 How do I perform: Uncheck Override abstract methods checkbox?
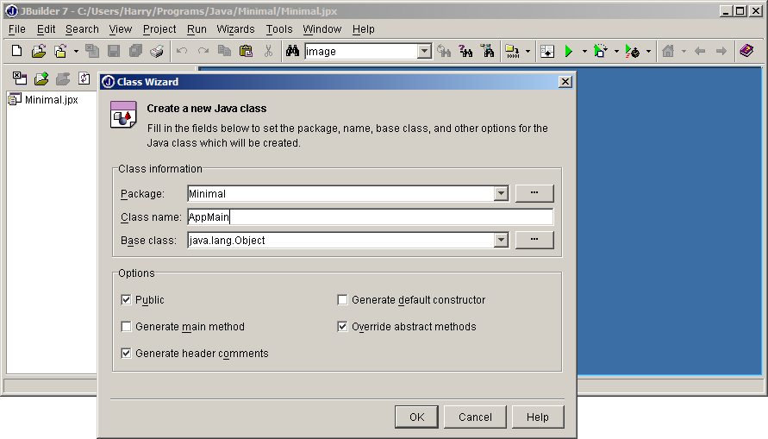pyautogui.click(x=342, y=327)
